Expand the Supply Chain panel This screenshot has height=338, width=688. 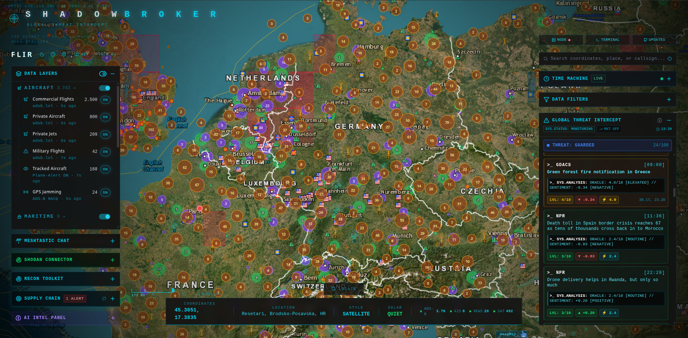click(x=113, y=299)
